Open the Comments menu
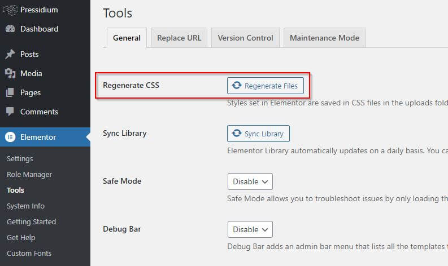Screen dimensions: 448x266 (45, 112)
